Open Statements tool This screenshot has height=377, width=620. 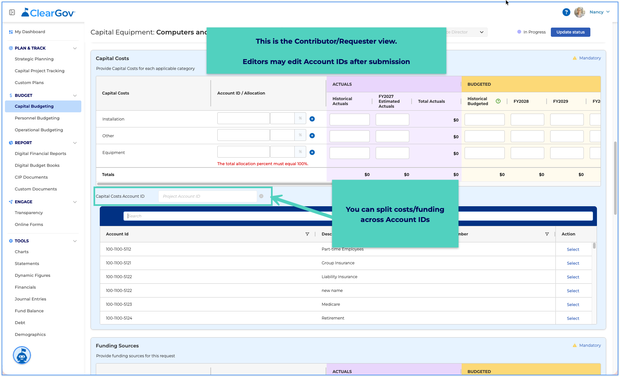pyautogui.click(x=27, y=264)
